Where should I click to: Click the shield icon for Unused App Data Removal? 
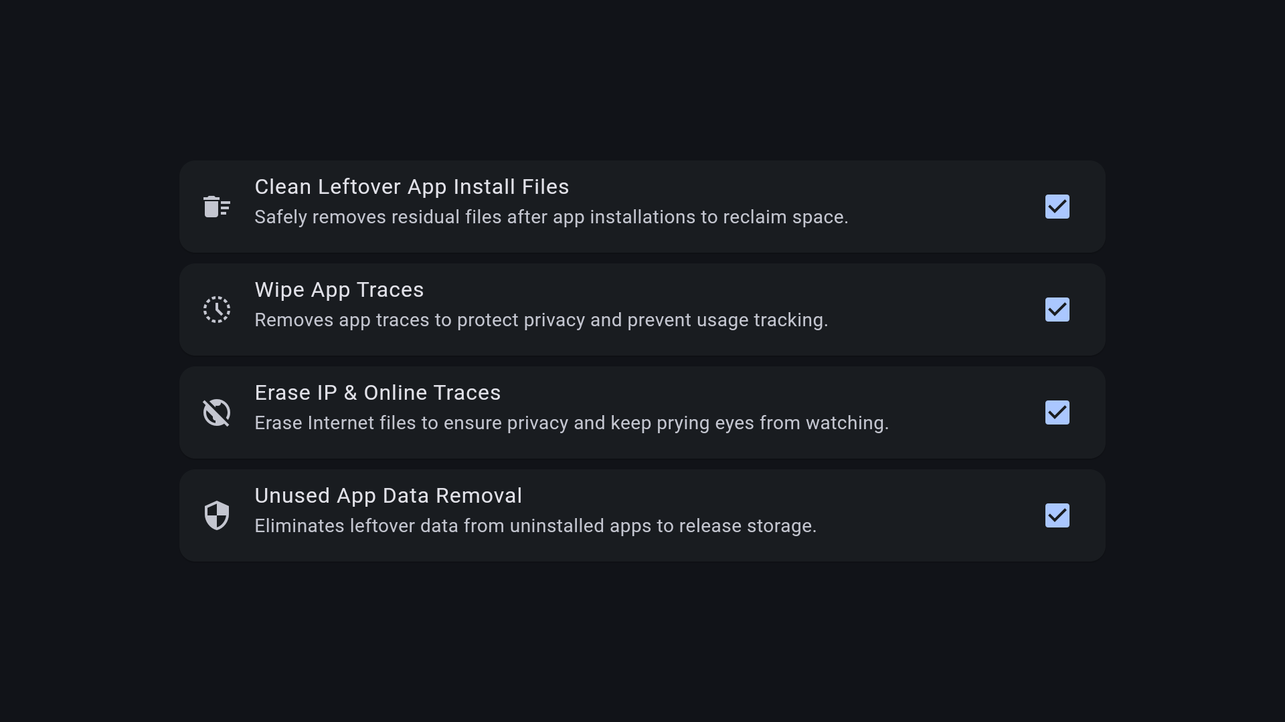(x=216, y=515)
